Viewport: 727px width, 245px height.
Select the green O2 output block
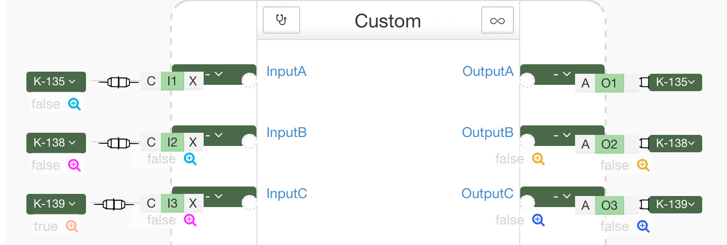click(609, 144)
